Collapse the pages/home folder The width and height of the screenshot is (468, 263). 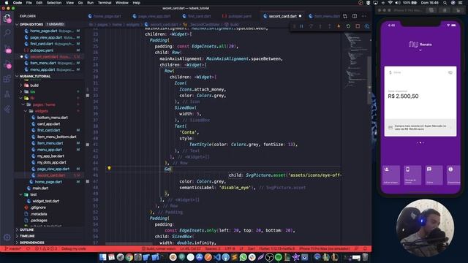(x=44, y=104)
